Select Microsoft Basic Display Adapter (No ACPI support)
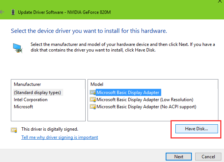The height and width of the screenshot is (162, 224). 146,107
